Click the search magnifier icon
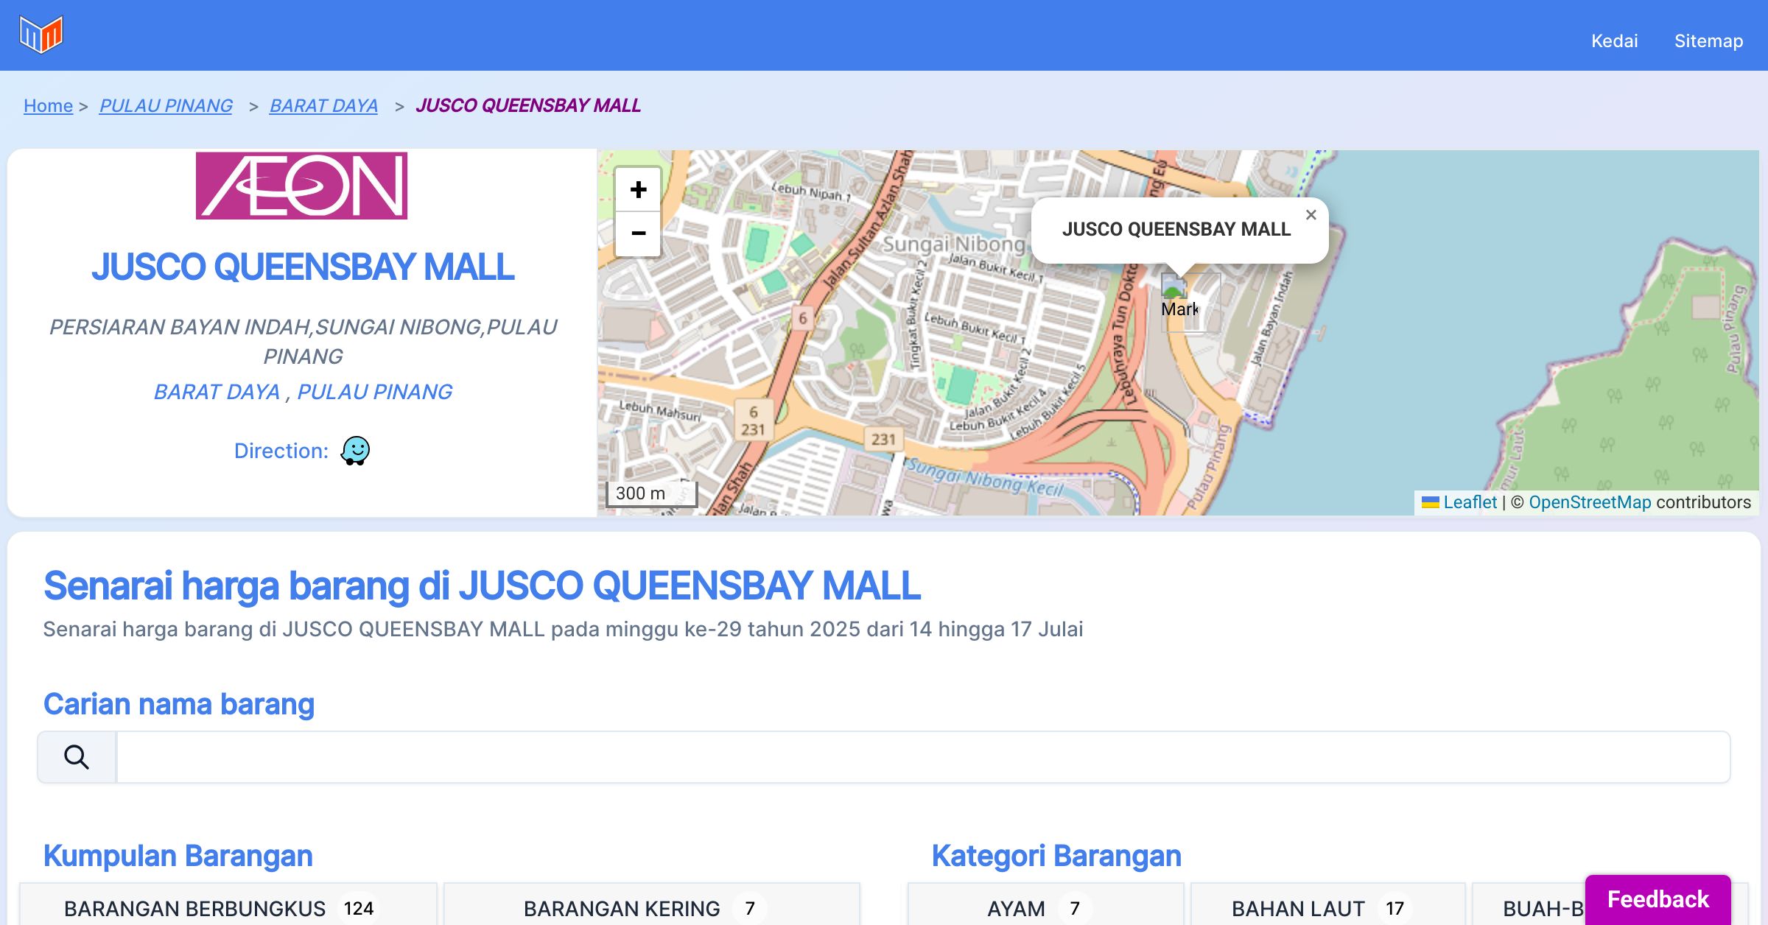Screen dimensions: 1768x925 pos(77,757)
